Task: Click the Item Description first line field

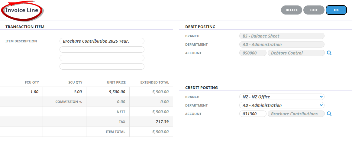Action: tap(102, 41)
